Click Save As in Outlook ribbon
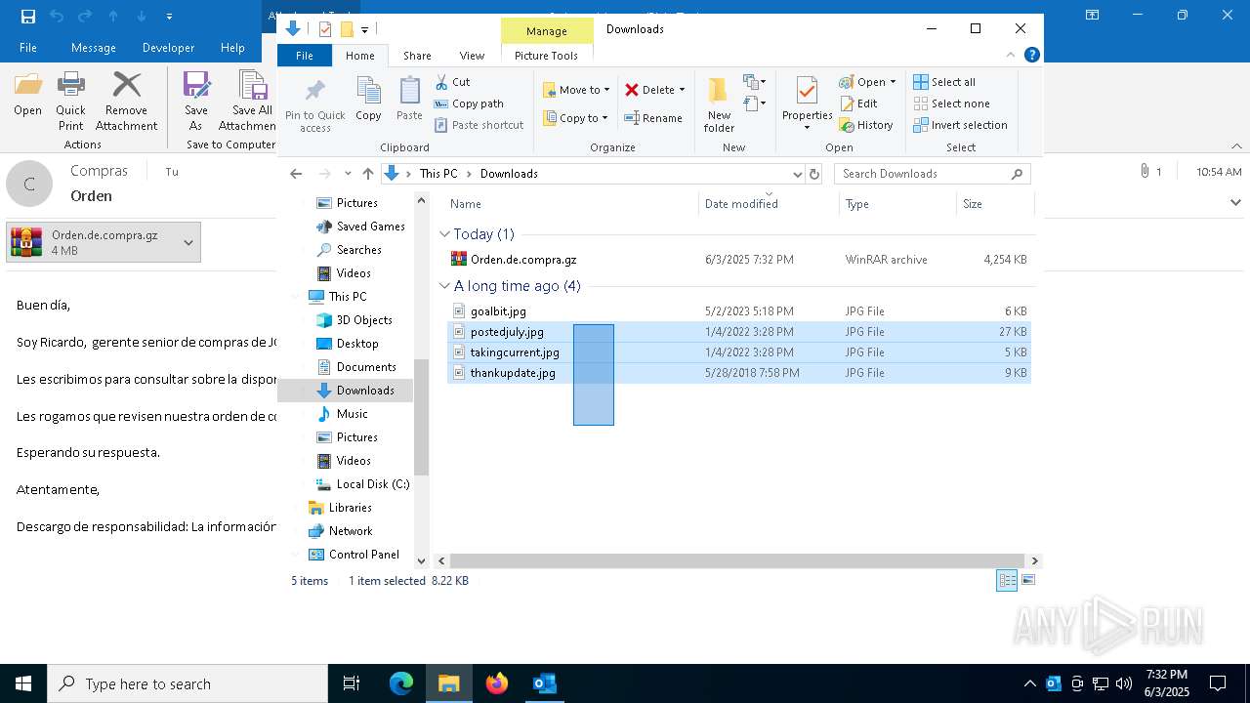Image resolution: width=1250 pixels, height=703 pixels. [196, 101]
